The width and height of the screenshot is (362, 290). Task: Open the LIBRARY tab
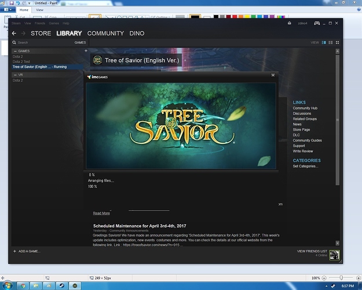pos(69,34)
